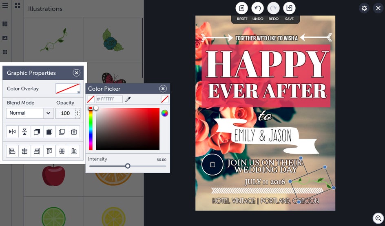Close the editor with top-right X
Screen dimensions: 385x226
point(378,8)
